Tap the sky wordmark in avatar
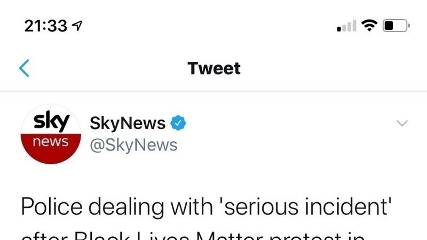Image resolution: width=427 pixels, height=240 pixels. point(51,121)
